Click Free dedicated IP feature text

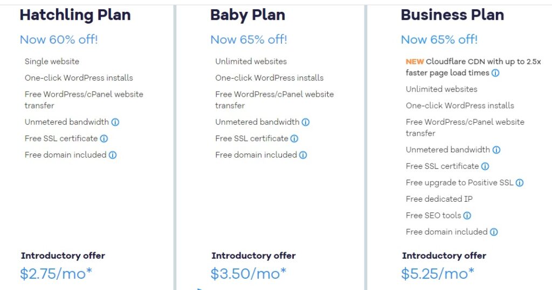(439, 199)
